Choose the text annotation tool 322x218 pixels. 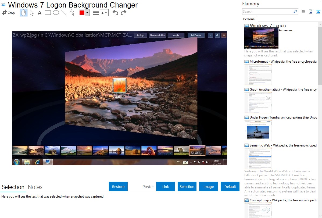40,13
